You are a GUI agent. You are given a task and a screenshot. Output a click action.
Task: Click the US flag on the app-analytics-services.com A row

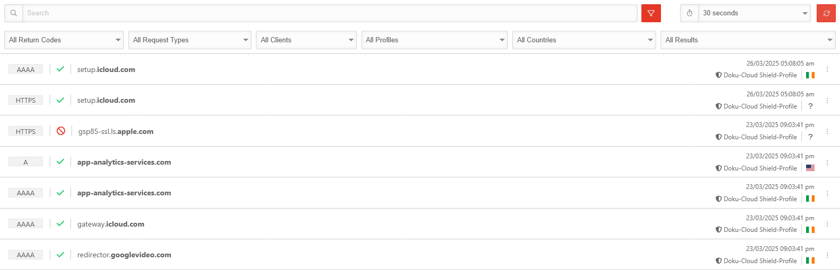click(x=810, y=168)
